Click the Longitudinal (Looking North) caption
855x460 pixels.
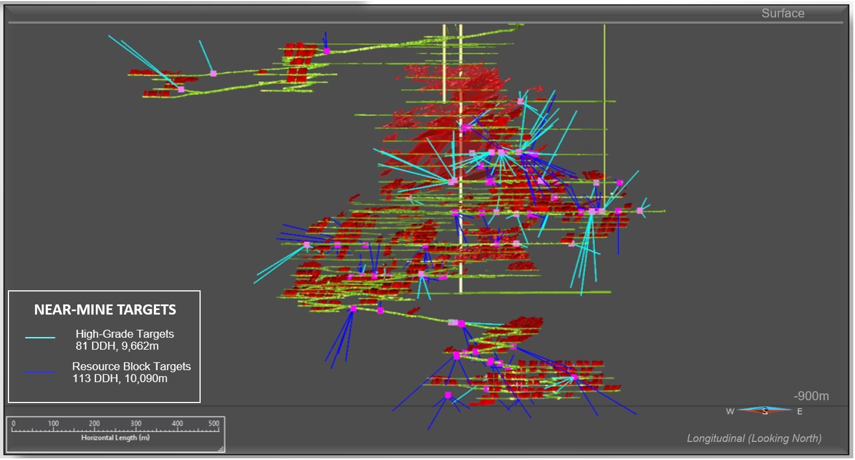tap(754, 438)
